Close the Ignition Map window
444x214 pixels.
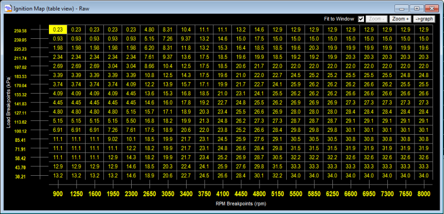[x=432, y=8]
